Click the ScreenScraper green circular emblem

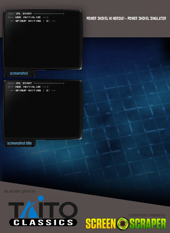point(123,223)
